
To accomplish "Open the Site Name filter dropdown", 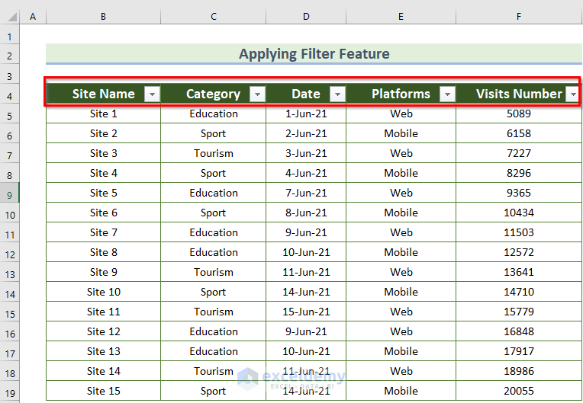I will [x=152, y=94].
